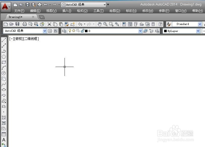Select the Line tool

(3, 40)
